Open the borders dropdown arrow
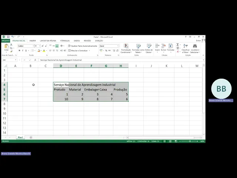Image resolution: width=237 pixels, height=178 pixels. [35, 50]
